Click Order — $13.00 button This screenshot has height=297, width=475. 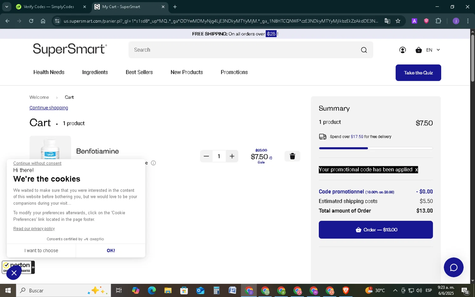(x=376, y=230)
